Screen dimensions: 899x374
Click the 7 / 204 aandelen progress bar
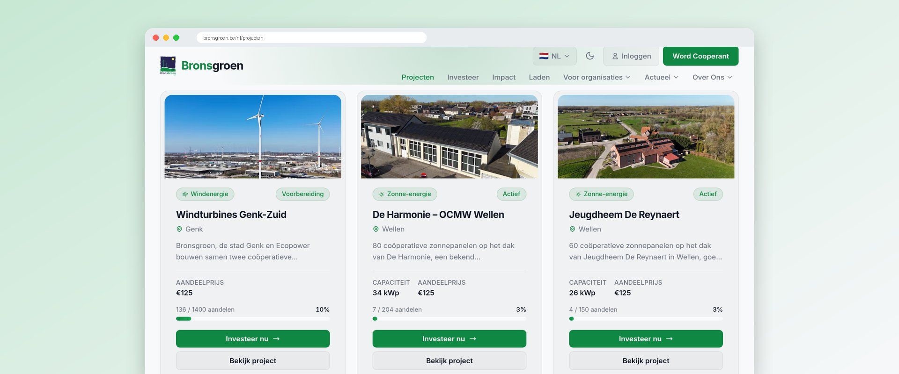pyautogui.click(x=449, y=319)
